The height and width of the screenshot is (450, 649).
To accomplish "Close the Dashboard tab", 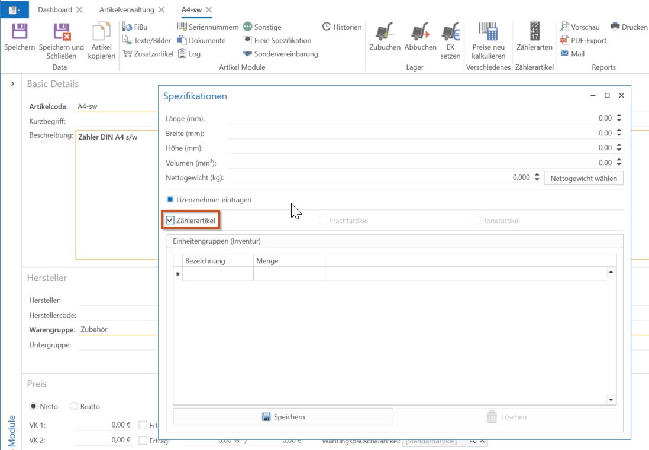I will pos(79,9).
